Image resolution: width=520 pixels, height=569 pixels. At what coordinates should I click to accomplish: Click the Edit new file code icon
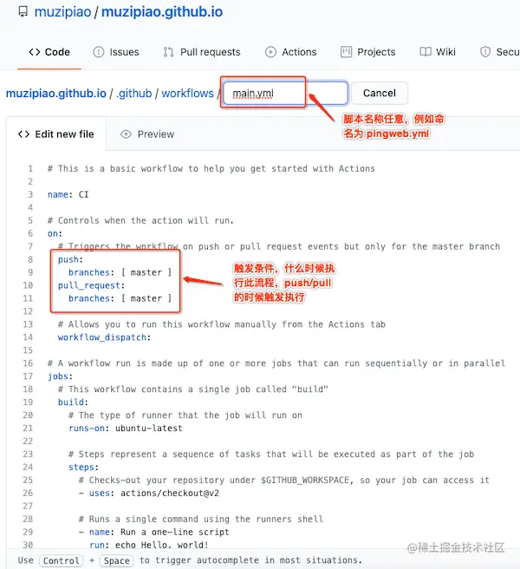[23, 134]
